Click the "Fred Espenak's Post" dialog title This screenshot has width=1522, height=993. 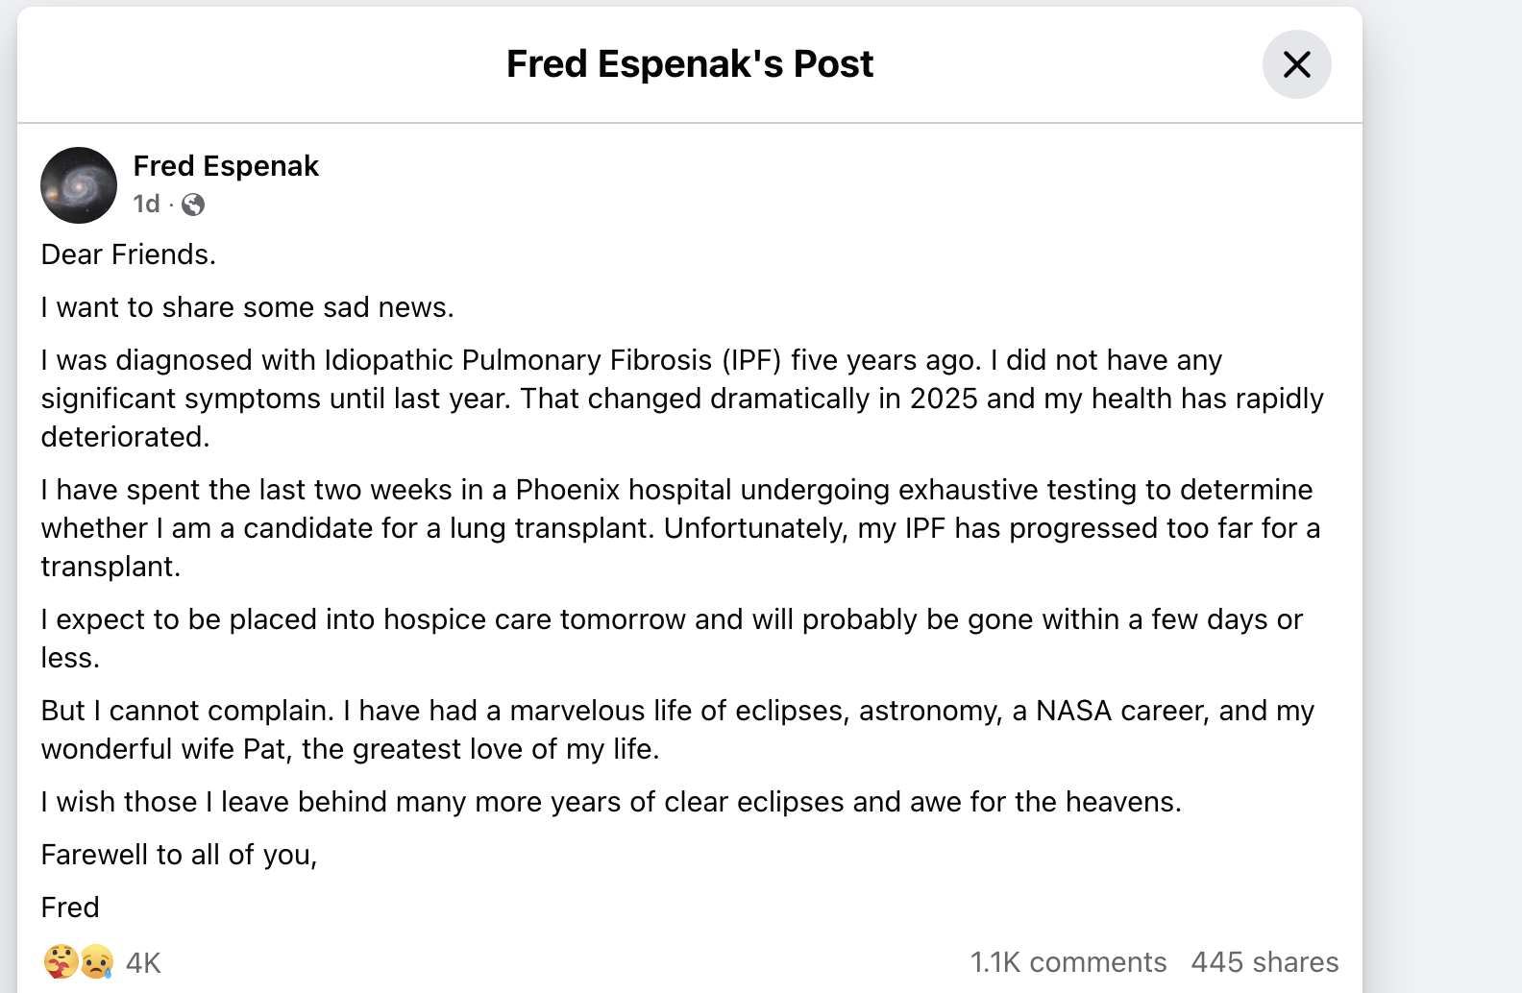[x=690, y=64]
